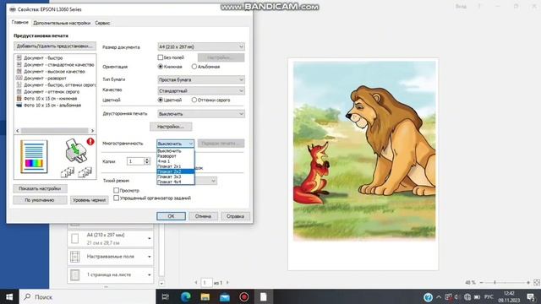Click 'По умолчанию' button

tap(40, 200)
